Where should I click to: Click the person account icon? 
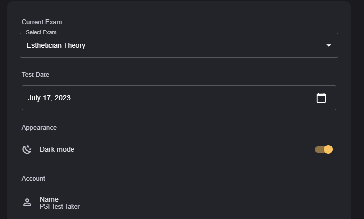(x=27, y=202)
